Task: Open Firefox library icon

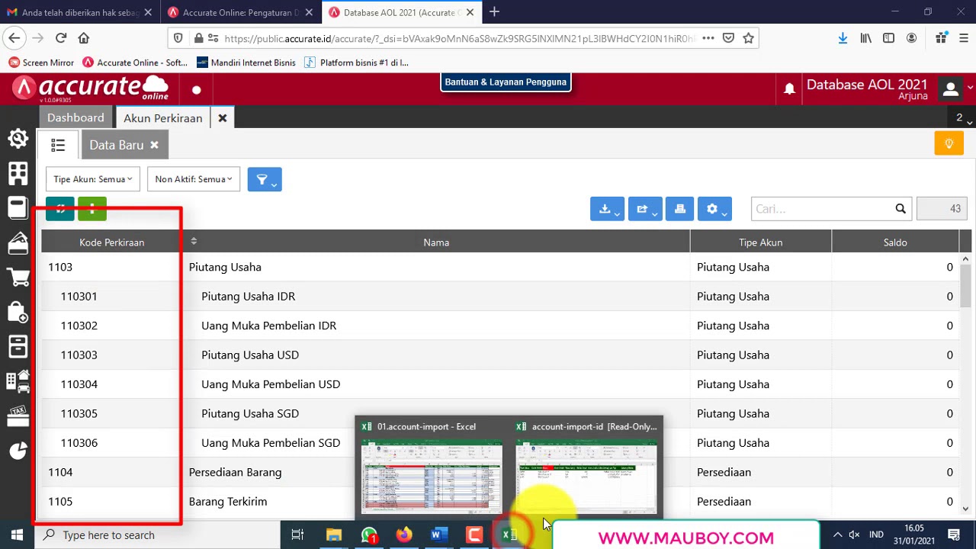Action: (865, 38)
